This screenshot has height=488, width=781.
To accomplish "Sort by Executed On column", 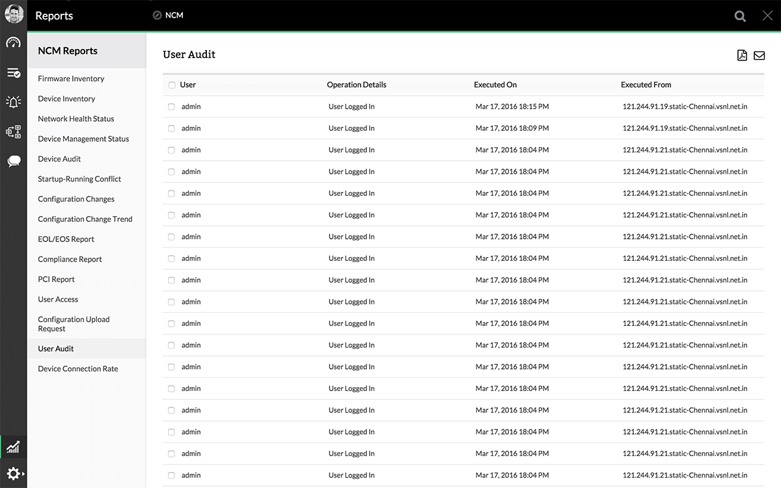I will [x=495, y=85].
